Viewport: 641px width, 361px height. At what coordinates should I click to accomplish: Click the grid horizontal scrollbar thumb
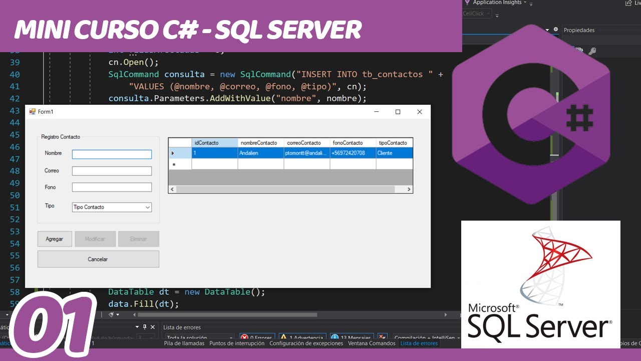tap(285, 190)
